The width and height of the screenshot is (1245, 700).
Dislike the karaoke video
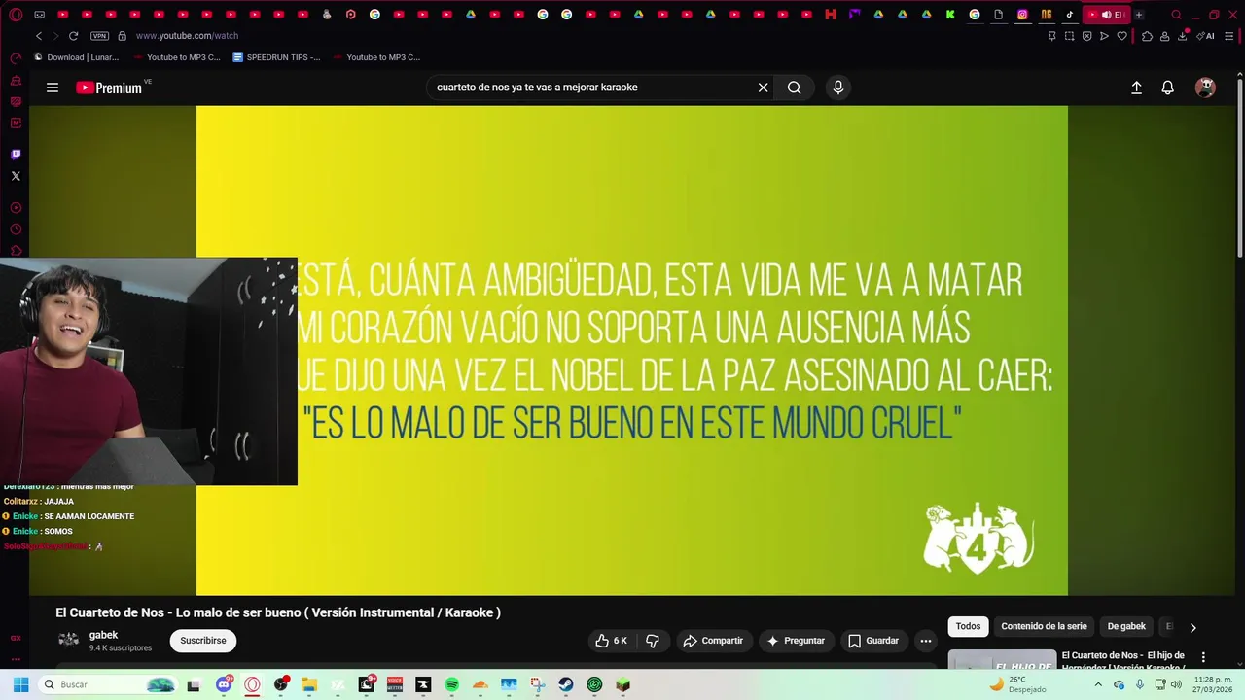click(653, 641)
